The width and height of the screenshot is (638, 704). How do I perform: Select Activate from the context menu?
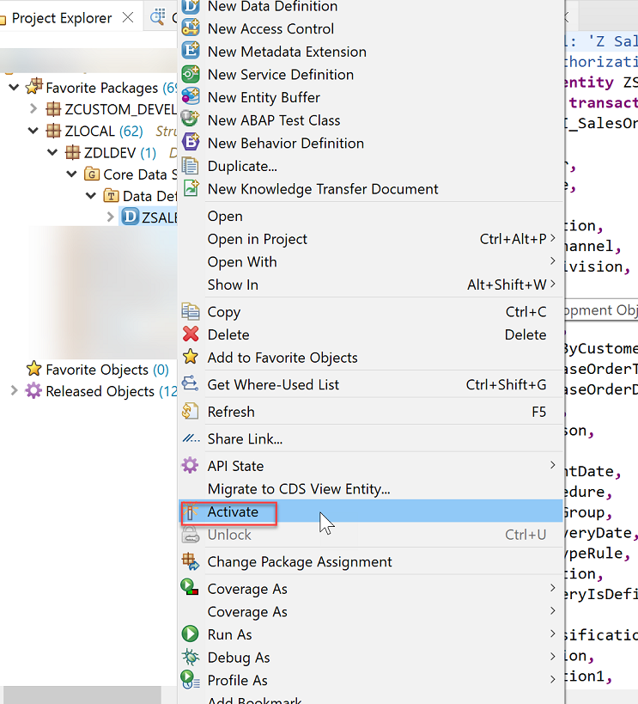371,511
